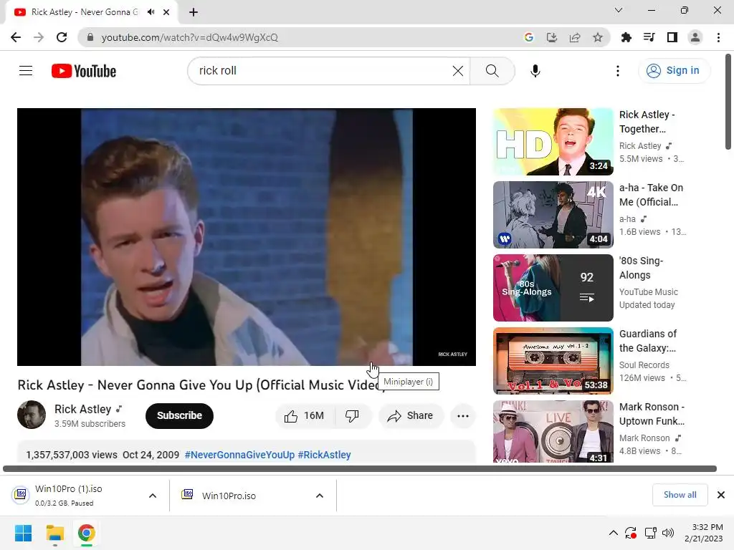This screenshot has width=734, height=550.
Task: Show all downloads
Action: coord(680,495)
